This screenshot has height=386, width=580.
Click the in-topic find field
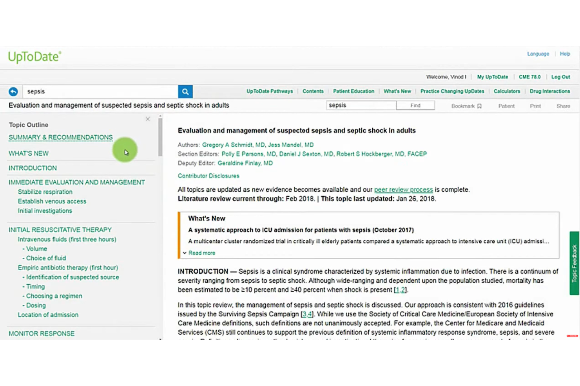(361, 105)
